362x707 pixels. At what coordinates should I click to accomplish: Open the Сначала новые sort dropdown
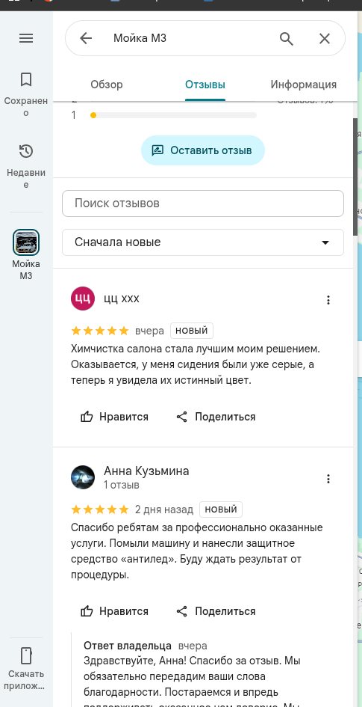203,242
